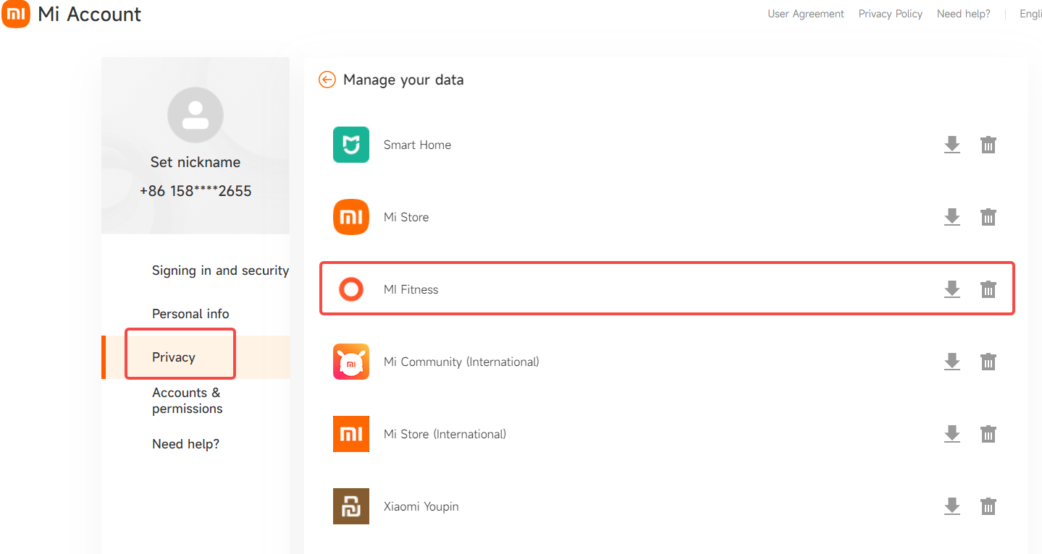Click the profile avatar picture

tap(195, 115)
